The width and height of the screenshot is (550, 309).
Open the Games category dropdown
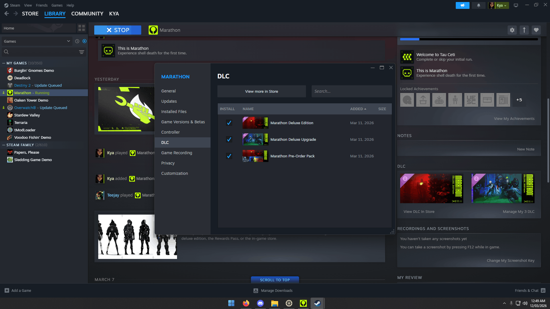pos(37,41)
